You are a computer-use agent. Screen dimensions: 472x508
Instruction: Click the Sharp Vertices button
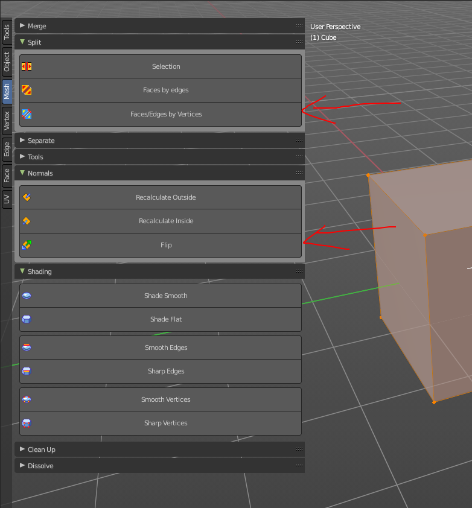(x=161, y=423)
